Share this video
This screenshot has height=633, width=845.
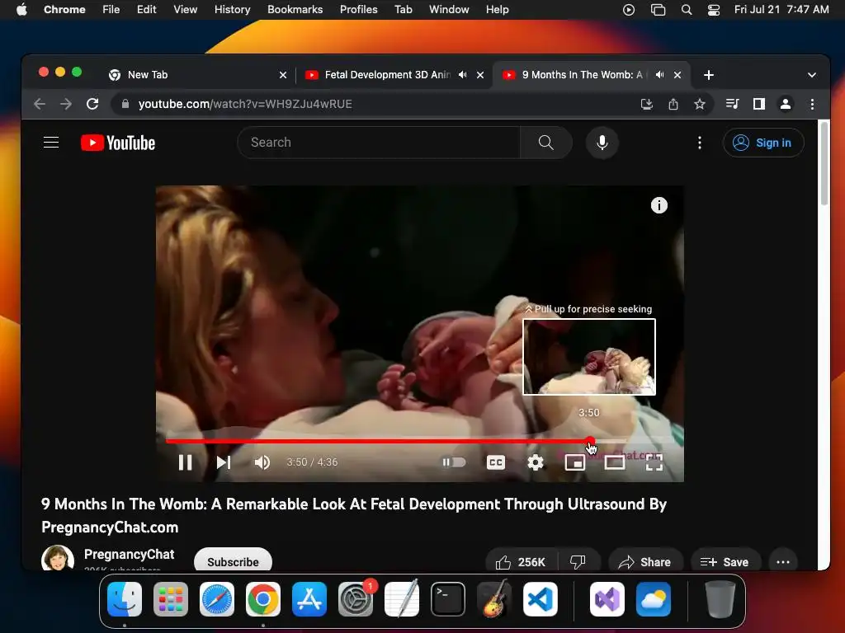point(645,562)
